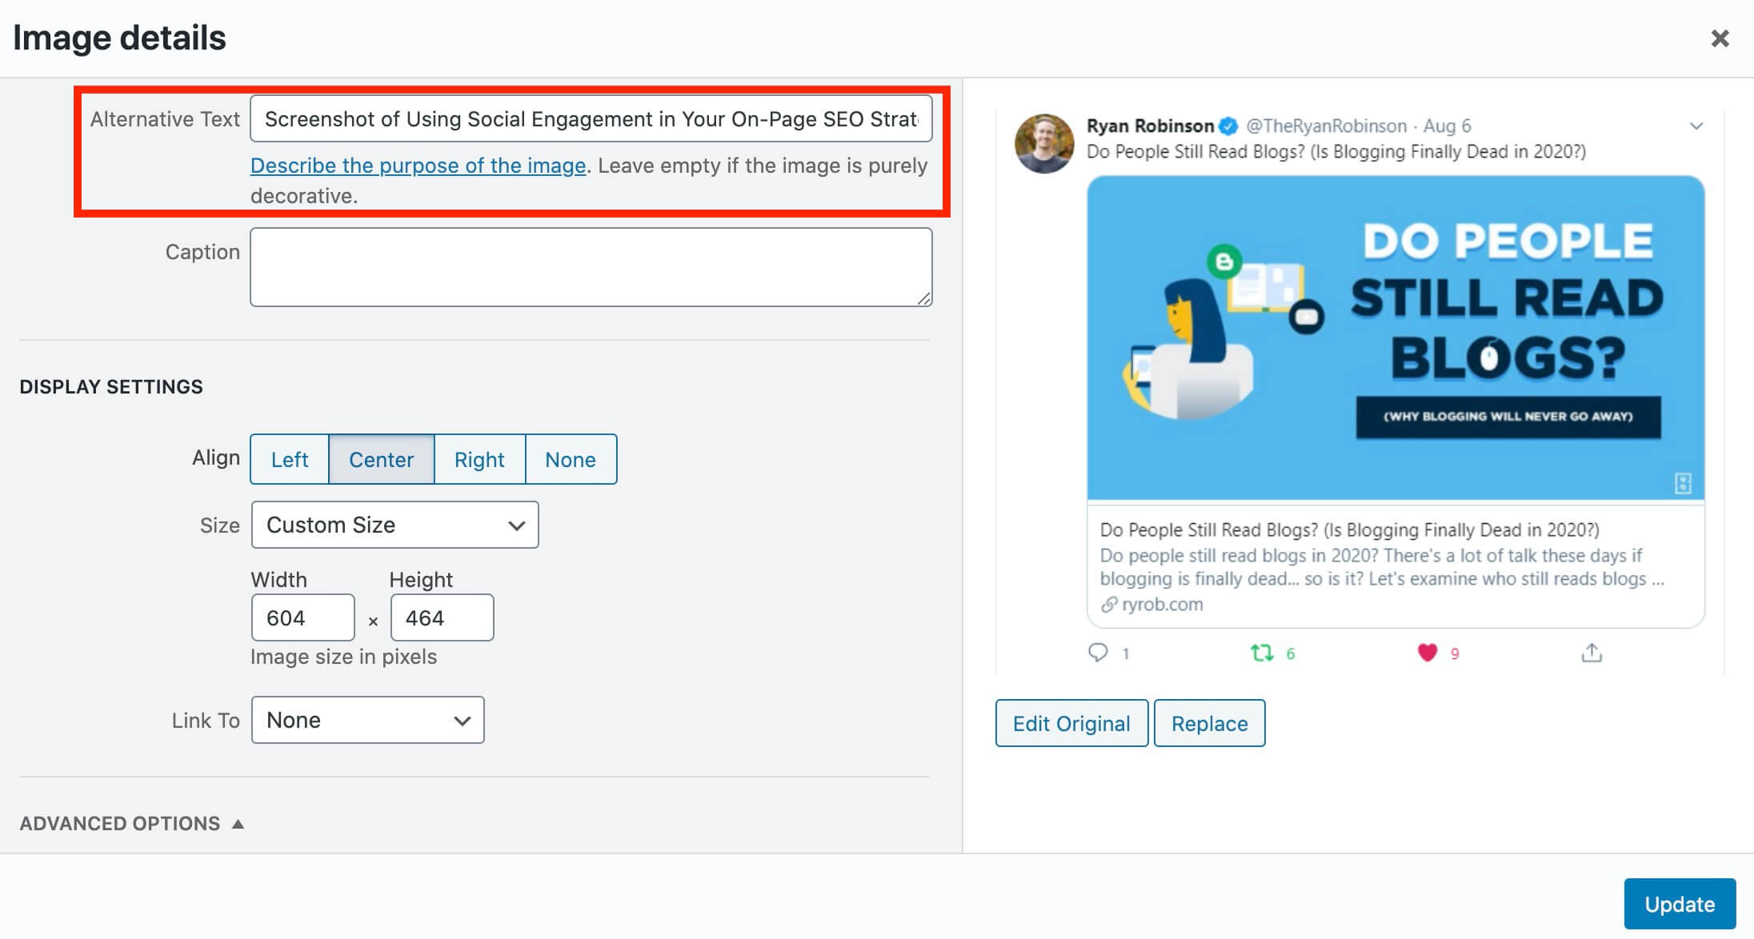Open the Link To dropdown
The width and height of the screenshot is (1754, 939).
pyautogui.click(x=366, y=720)
